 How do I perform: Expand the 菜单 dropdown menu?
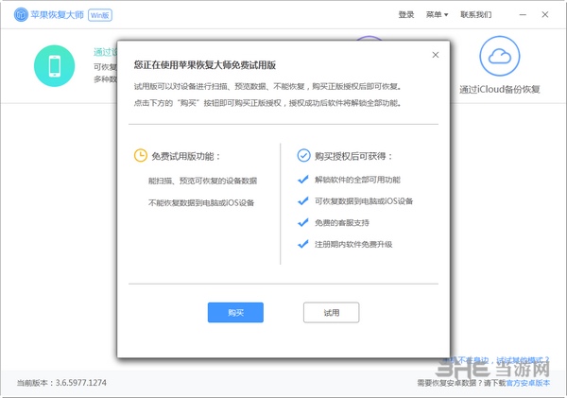[437, 15]
